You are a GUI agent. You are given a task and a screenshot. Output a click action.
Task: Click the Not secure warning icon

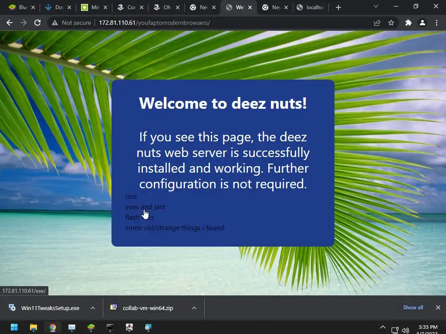[55, 23]
